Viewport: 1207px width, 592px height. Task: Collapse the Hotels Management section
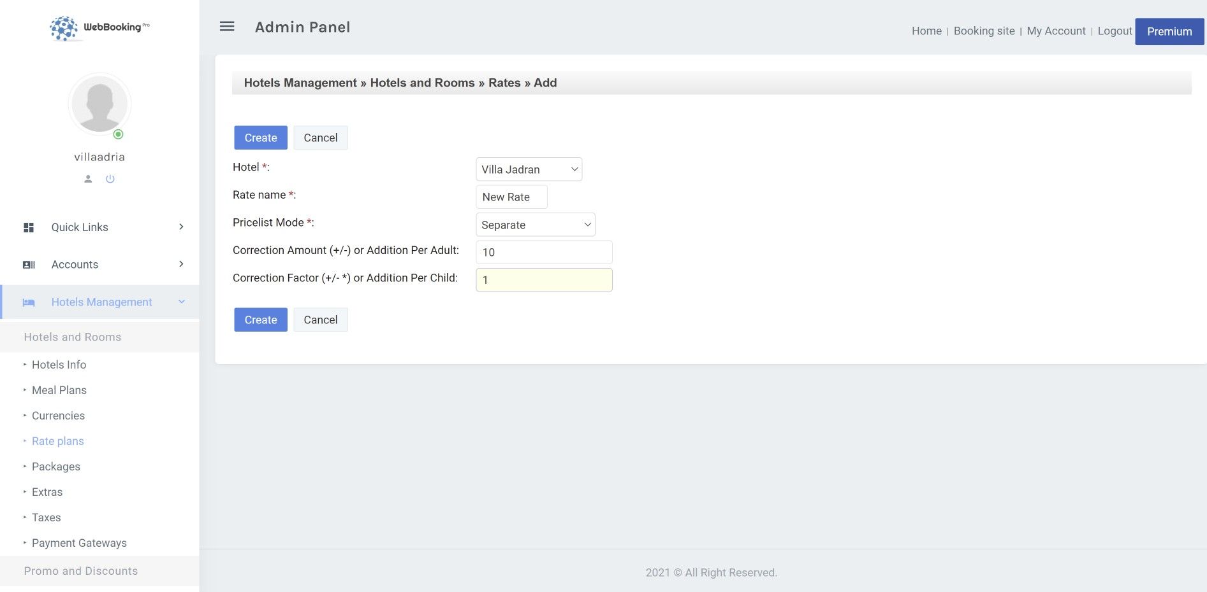(x=181, y=302)
